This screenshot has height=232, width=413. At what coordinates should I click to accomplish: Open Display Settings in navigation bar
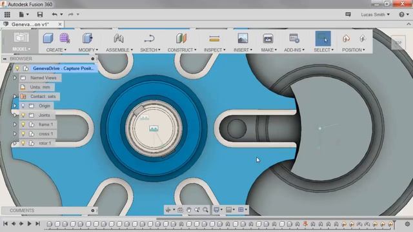pyautogui.click(x=216, y=209)
